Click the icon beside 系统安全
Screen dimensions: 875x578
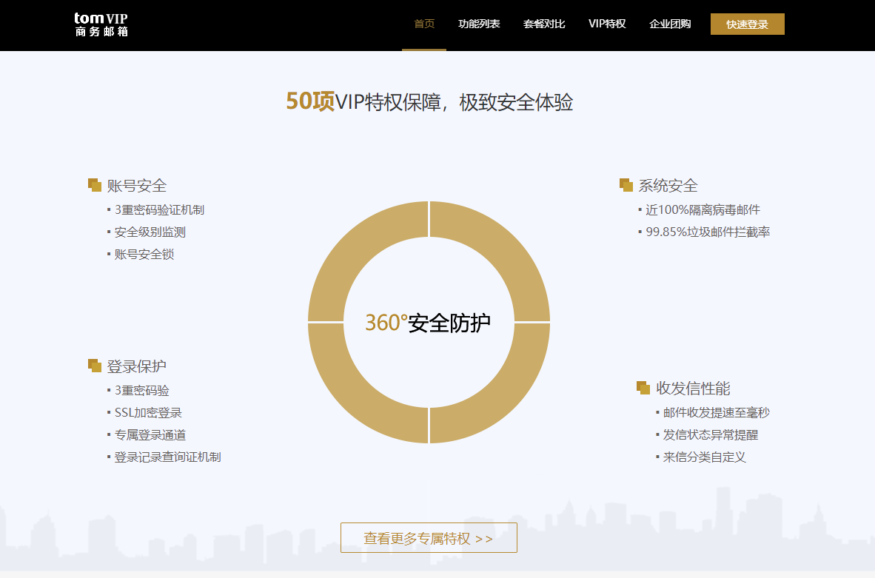(x=626, y=185)
